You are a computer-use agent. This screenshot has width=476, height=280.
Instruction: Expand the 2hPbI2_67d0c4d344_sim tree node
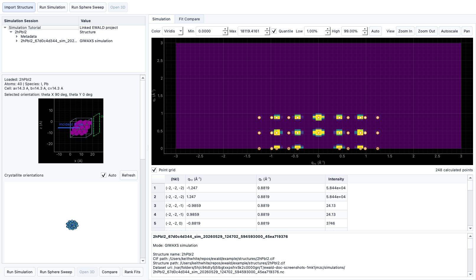17,41
